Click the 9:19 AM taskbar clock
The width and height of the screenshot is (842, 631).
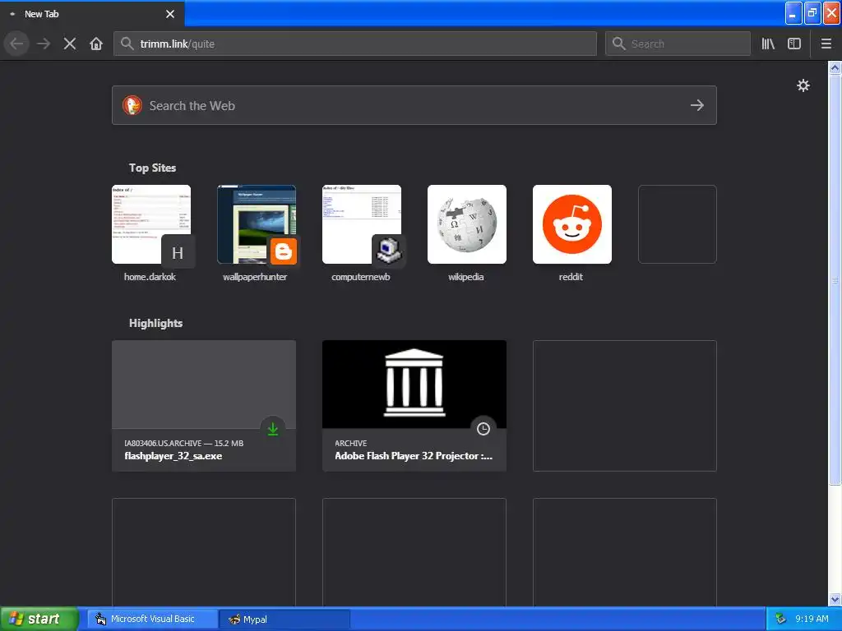pyautogui.click(x=812, y=619)
